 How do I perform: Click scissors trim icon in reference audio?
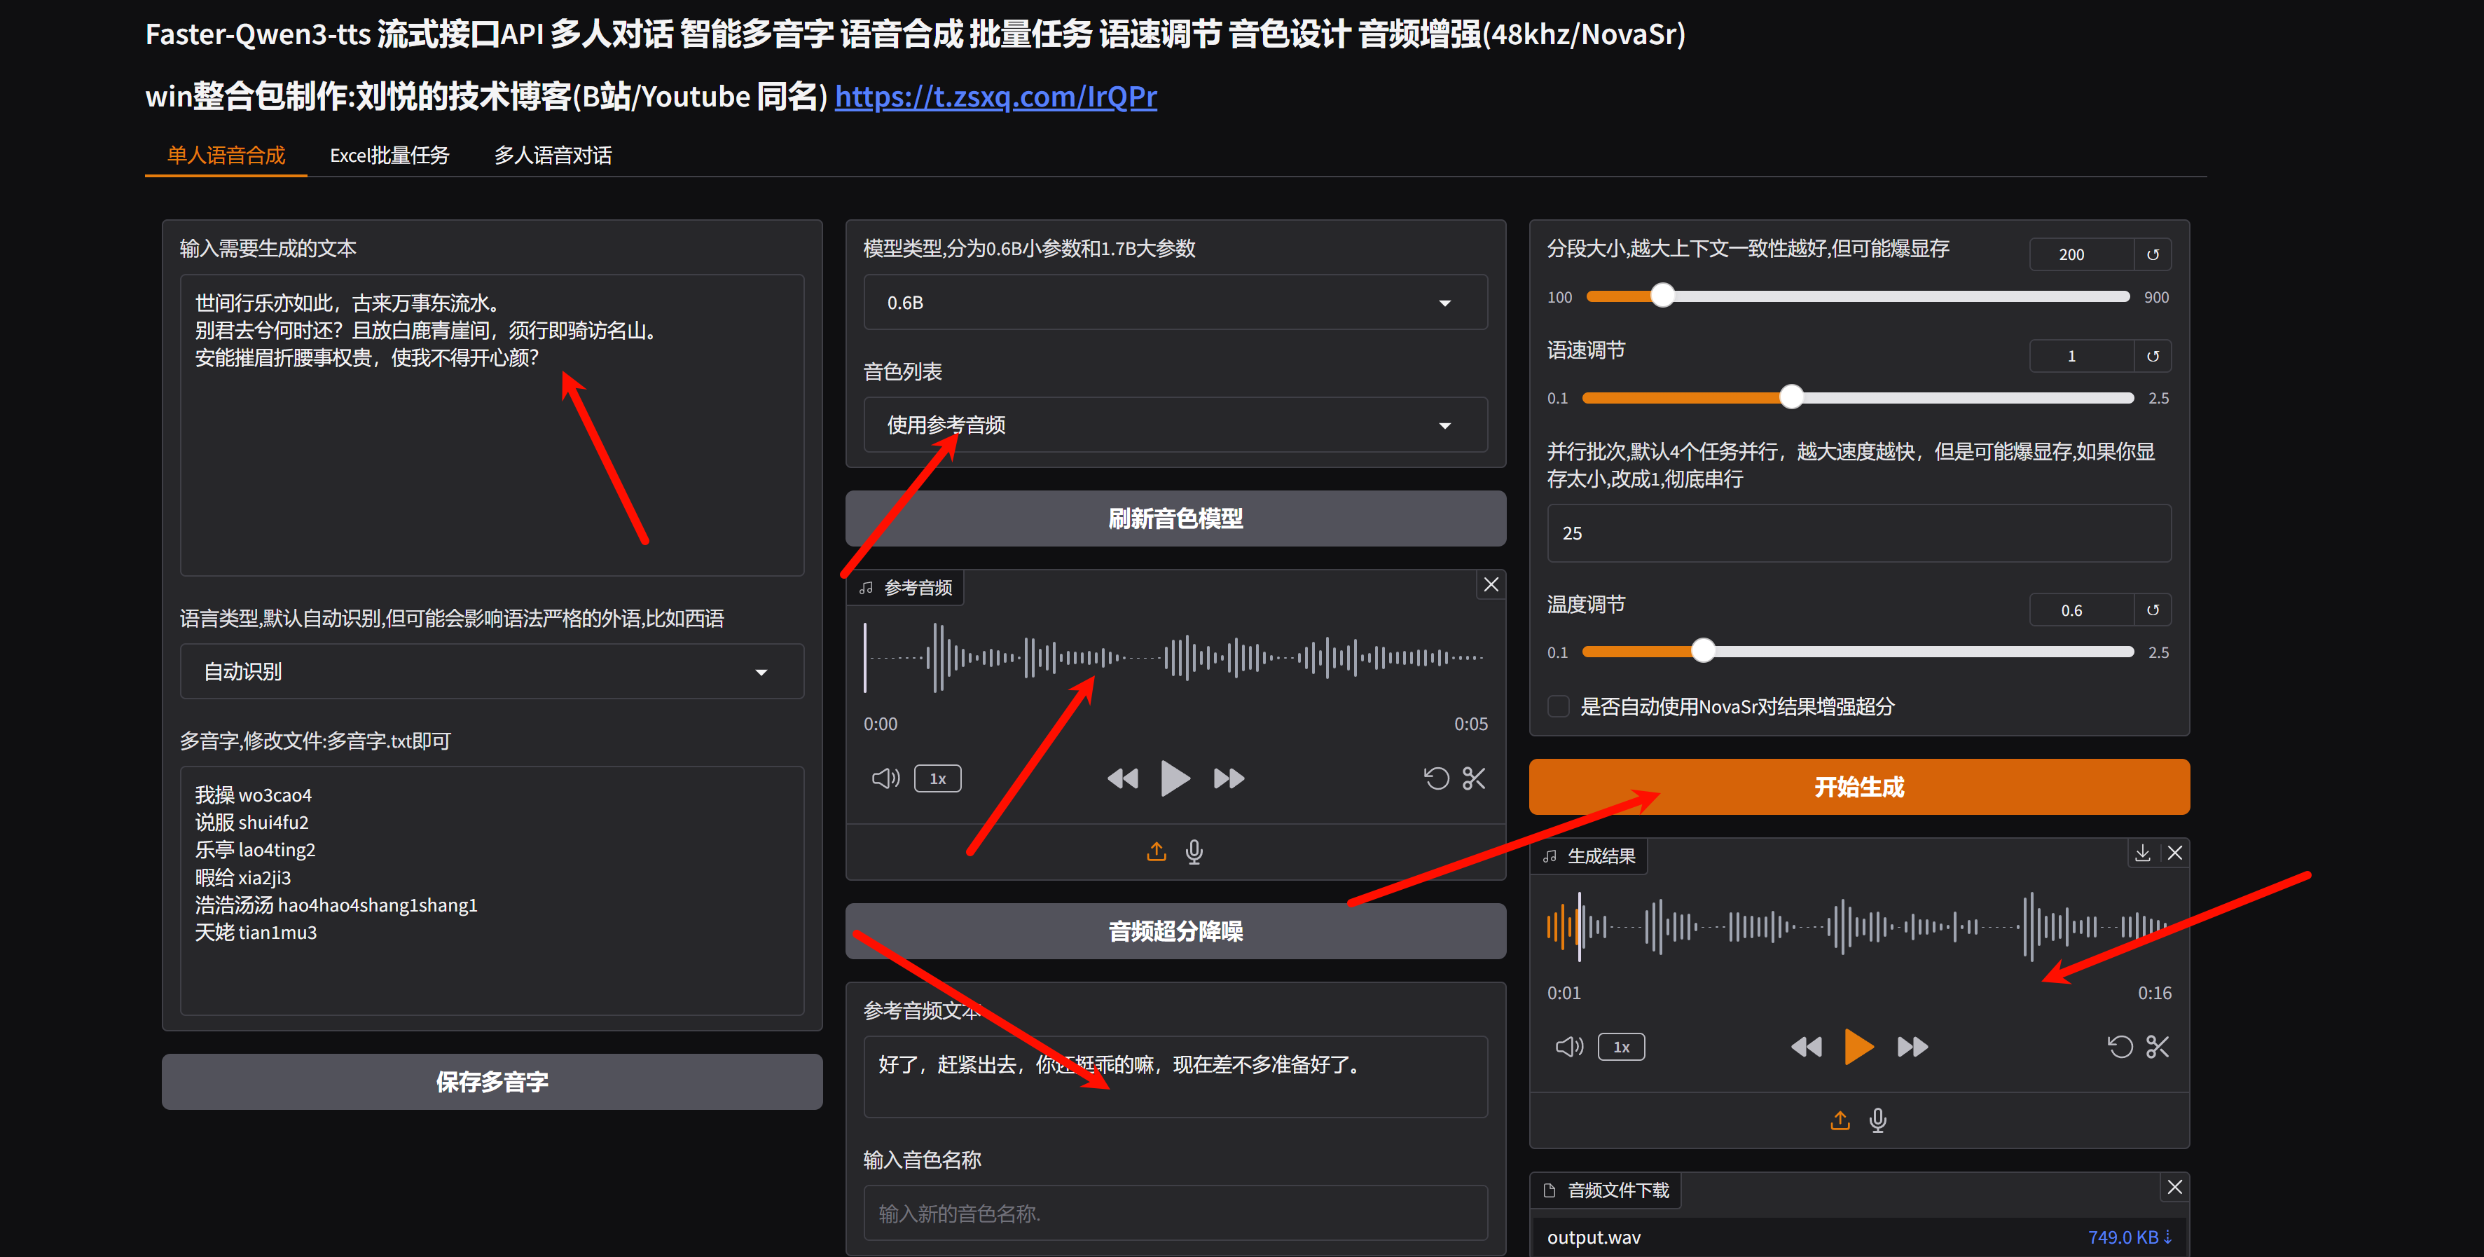tap(1473, 778)
